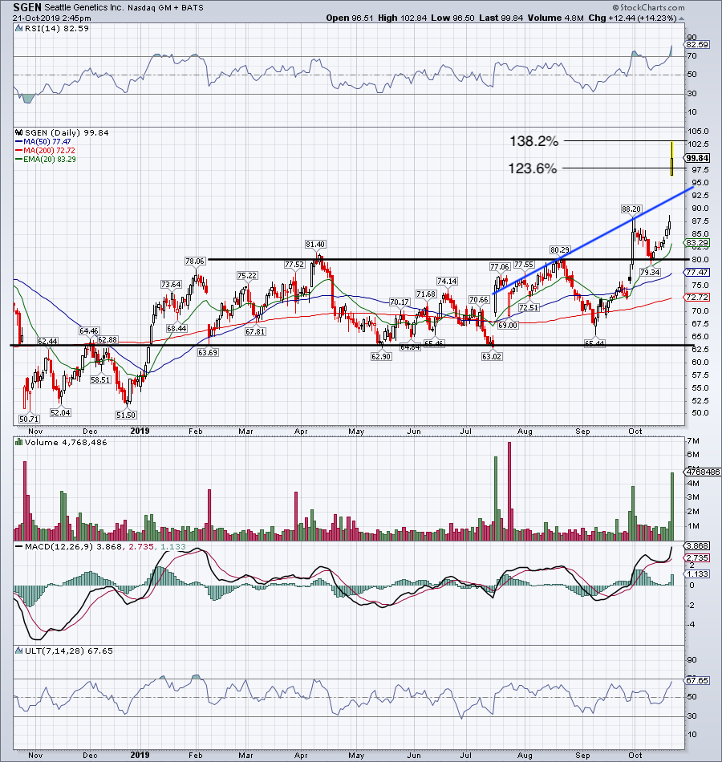Click the 4768486 volume tag on axis

702,472
